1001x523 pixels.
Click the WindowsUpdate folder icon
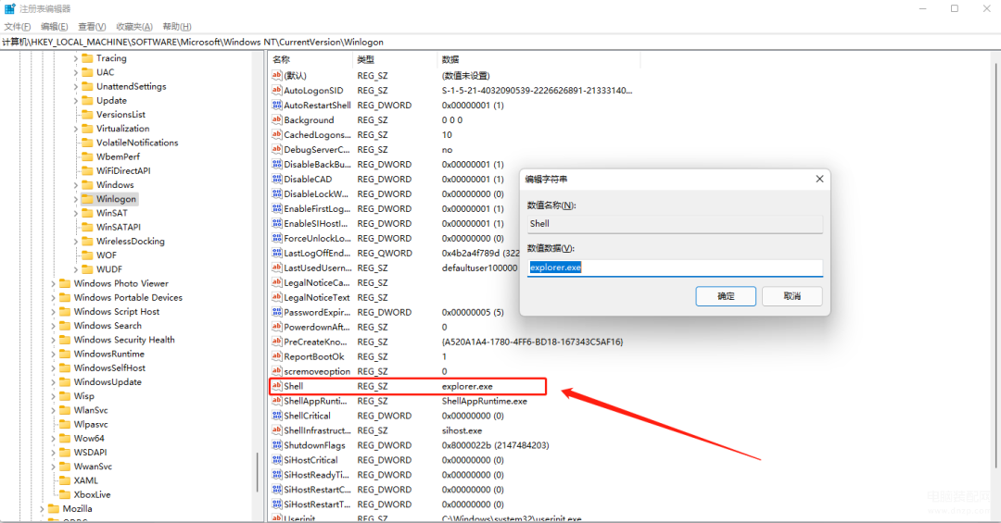click(65, 382)
